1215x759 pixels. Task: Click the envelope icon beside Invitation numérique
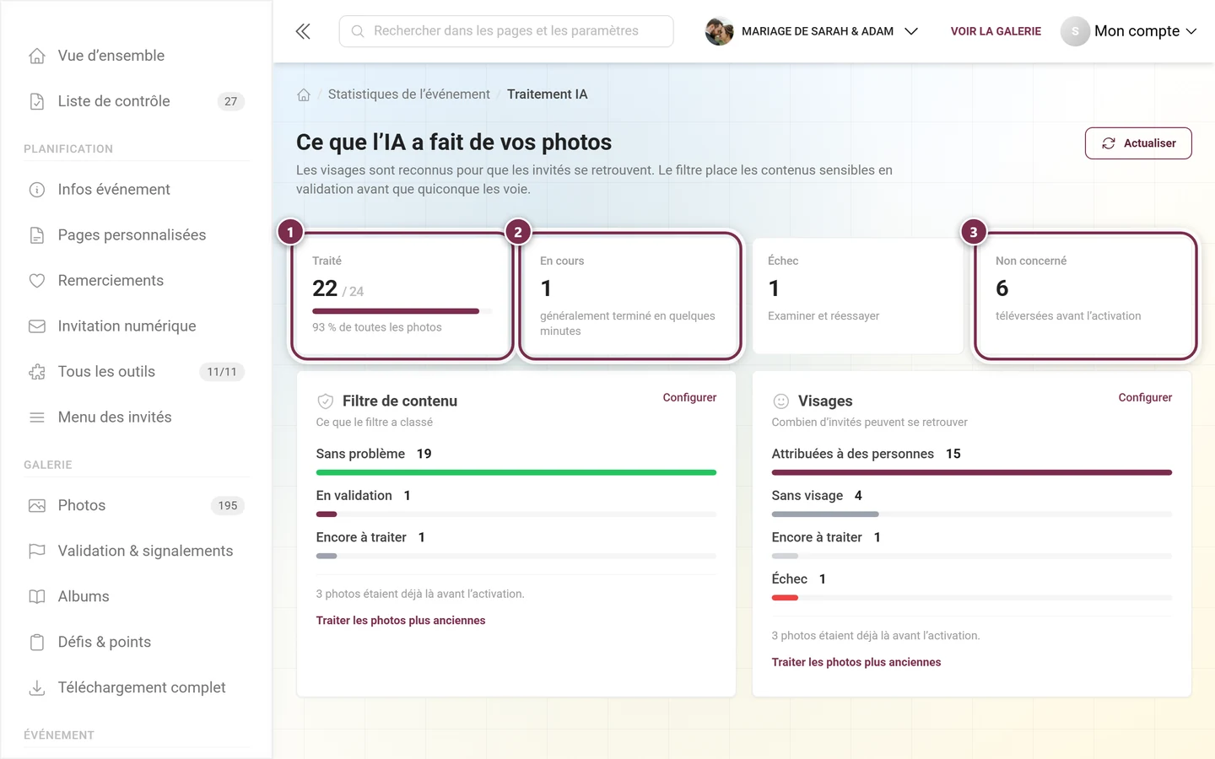[37, 326]
